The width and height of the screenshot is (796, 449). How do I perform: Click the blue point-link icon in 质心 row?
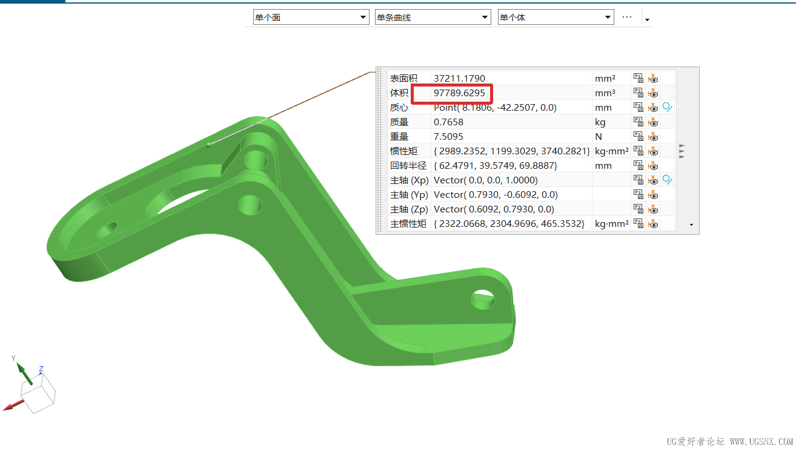click(668, 107)
